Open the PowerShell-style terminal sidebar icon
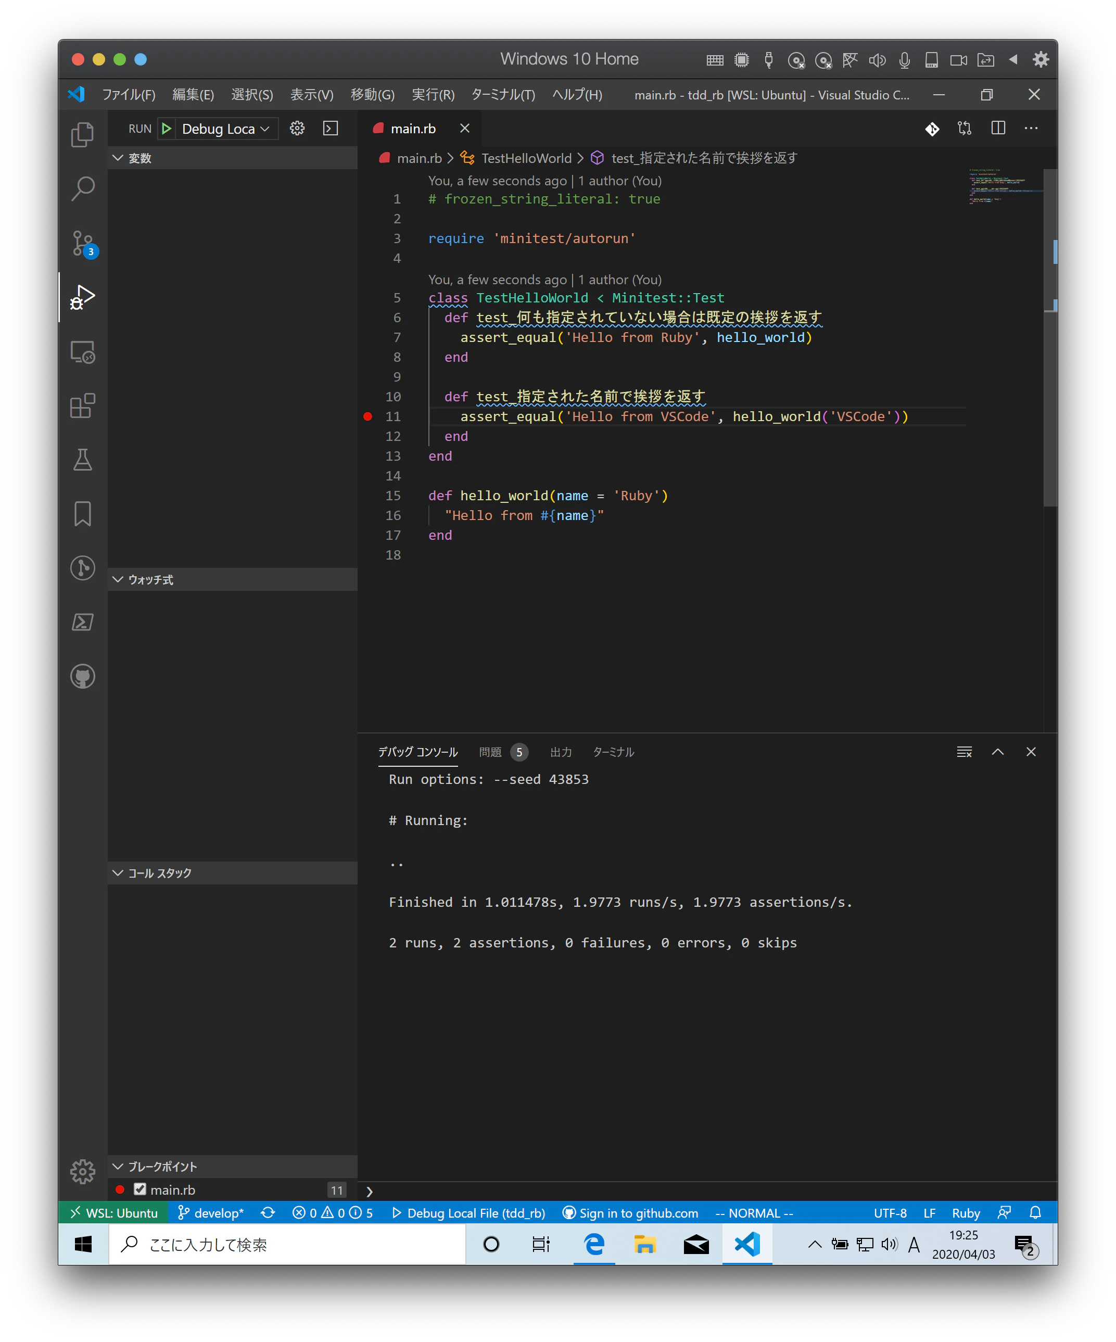The height and width of the screenshot is (1342, 1116). coord(82,622)
